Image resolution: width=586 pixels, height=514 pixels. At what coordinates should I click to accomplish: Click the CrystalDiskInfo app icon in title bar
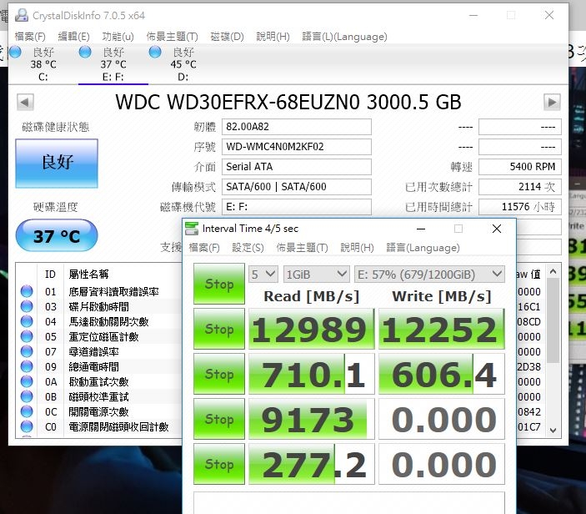(x=22, y=15)
